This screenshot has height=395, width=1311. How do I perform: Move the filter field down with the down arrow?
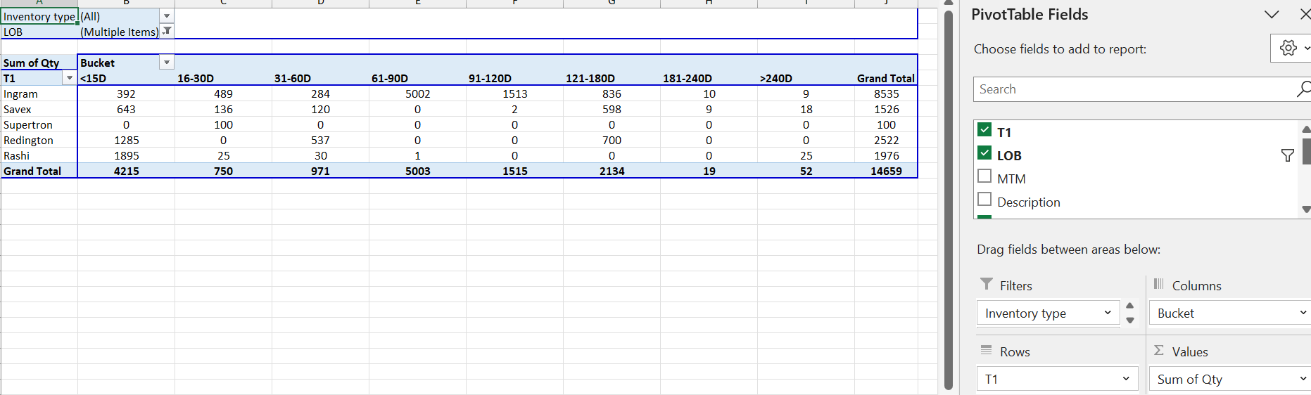coord(1130,320)
